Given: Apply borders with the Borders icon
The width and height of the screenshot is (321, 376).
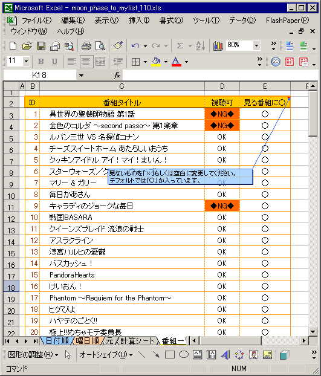Looking at the screenshot, I should pyautogui.click(x=135, y=62).
